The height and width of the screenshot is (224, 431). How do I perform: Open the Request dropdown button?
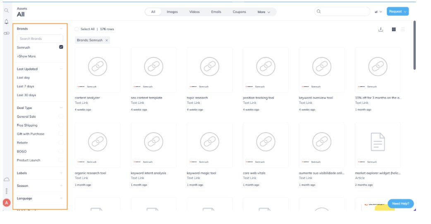pos(397,12)
